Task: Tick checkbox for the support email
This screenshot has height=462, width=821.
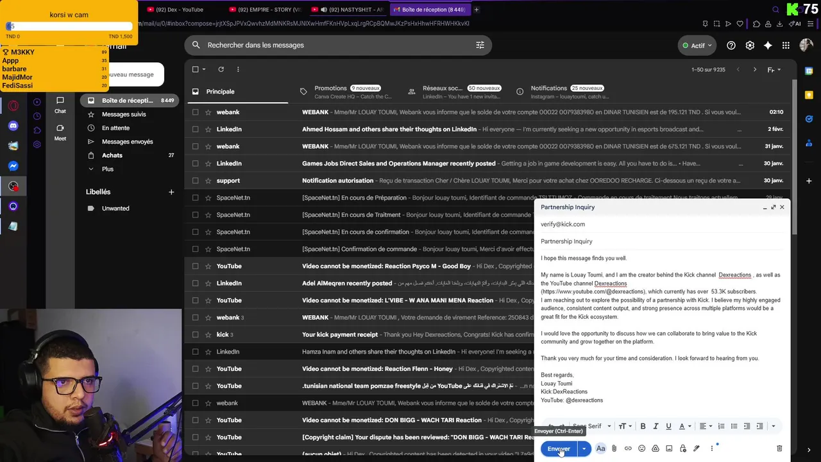Action: (196, 180)
